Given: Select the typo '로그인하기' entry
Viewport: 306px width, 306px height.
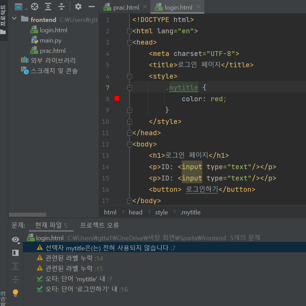Looking at the screenshot, I should [165, 289].
